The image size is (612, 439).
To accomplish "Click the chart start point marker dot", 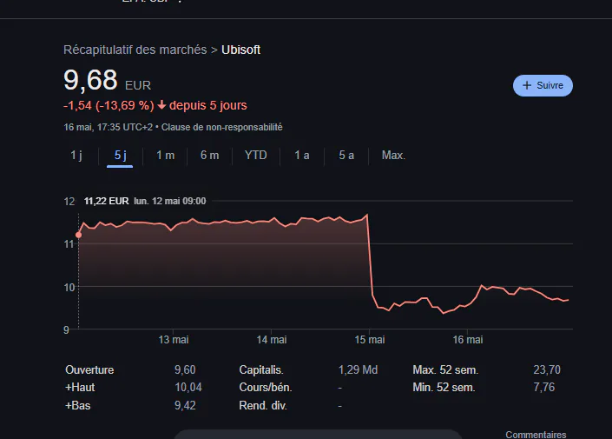I will tap(79, 235).
